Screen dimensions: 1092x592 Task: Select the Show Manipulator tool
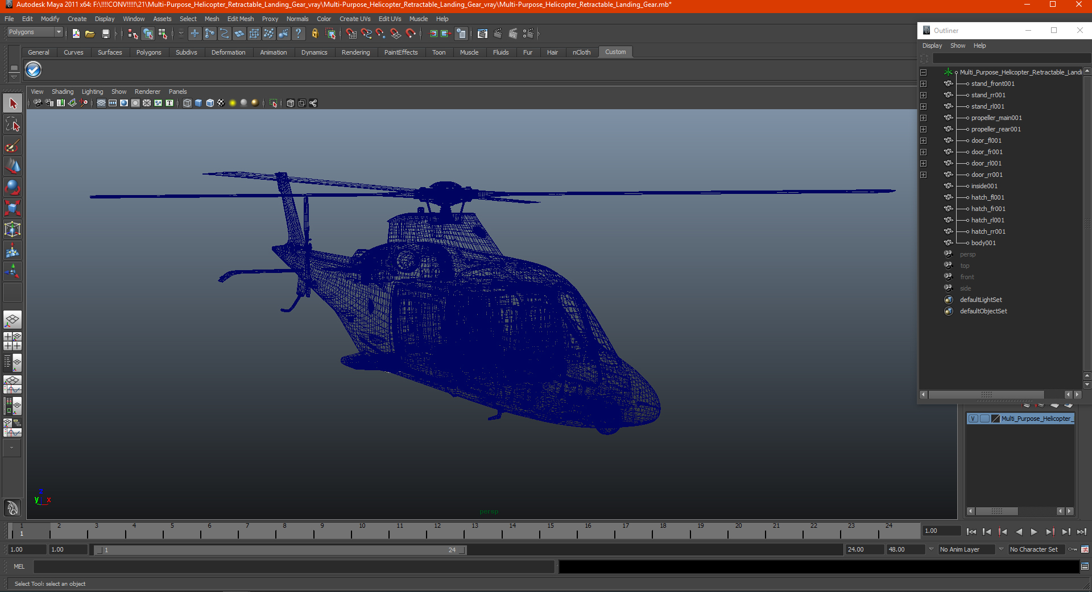13,271
